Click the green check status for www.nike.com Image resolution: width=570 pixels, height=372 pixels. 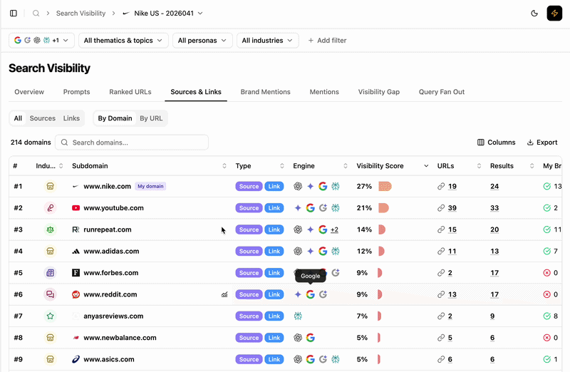546,186
